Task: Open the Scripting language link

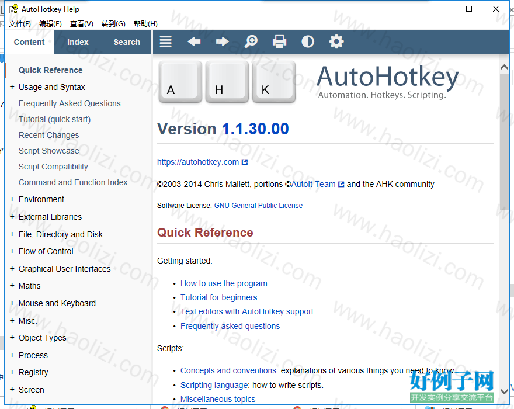Action: pyautogui.click(x=214, y=385)
